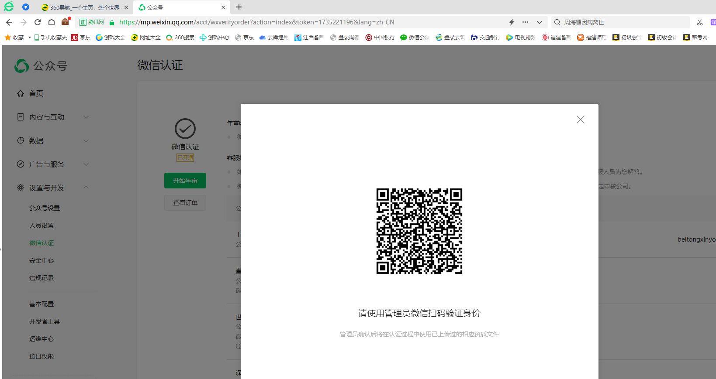Viewport: 716px width, 379px height.
Task: Open browser home page icon
Action: pos(52,22)
